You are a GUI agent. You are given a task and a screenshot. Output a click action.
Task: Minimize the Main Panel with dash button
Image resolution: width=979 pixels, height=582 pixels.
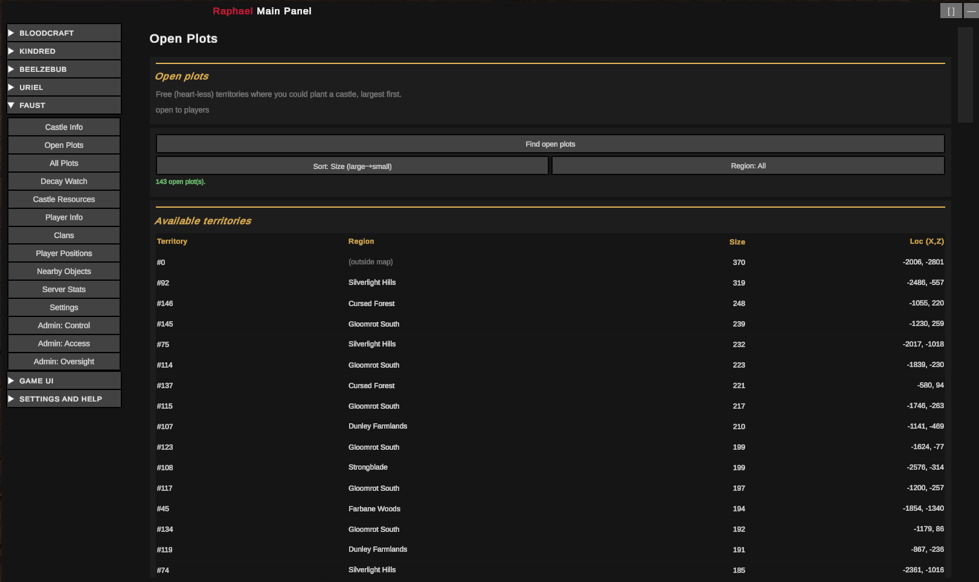point(971,11)
